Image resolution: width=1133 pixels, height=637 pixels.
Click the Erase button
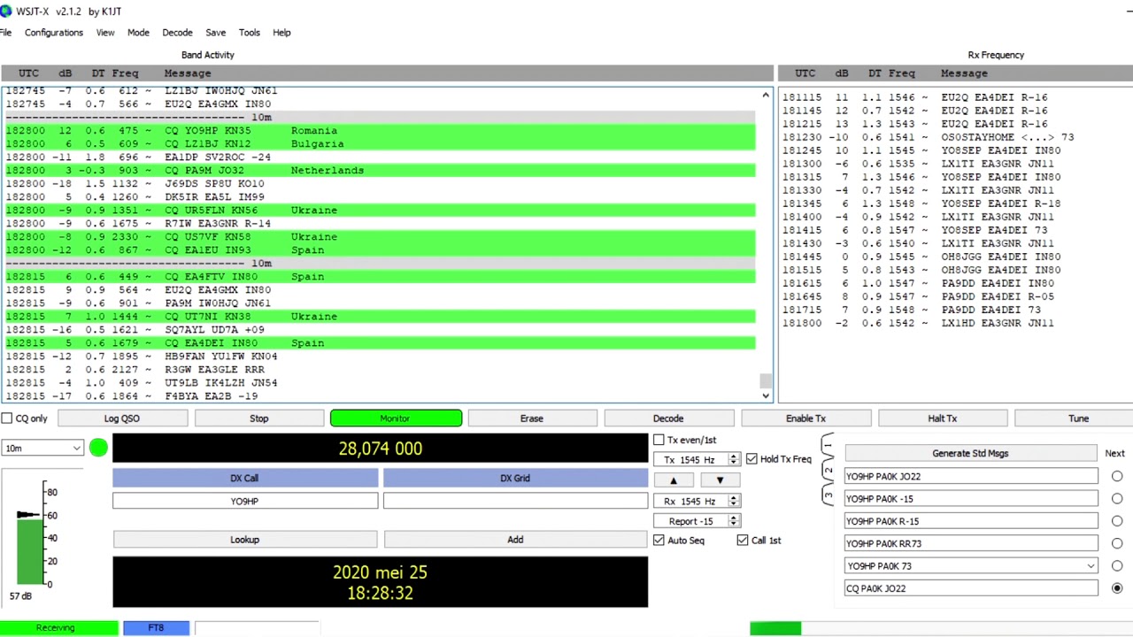pyautogui.click(x=532, y=418)
